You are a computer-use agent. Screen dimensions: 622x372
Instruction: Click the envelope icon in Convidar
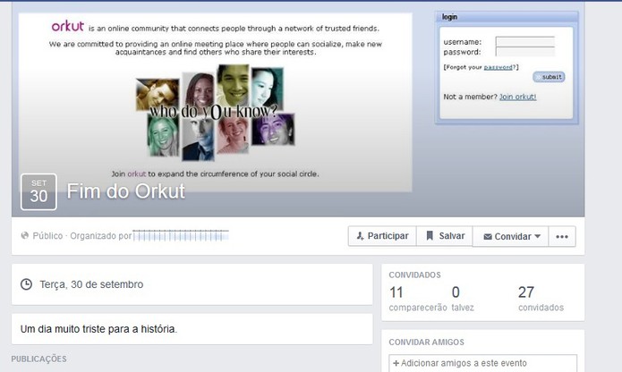tap(488, 236)
